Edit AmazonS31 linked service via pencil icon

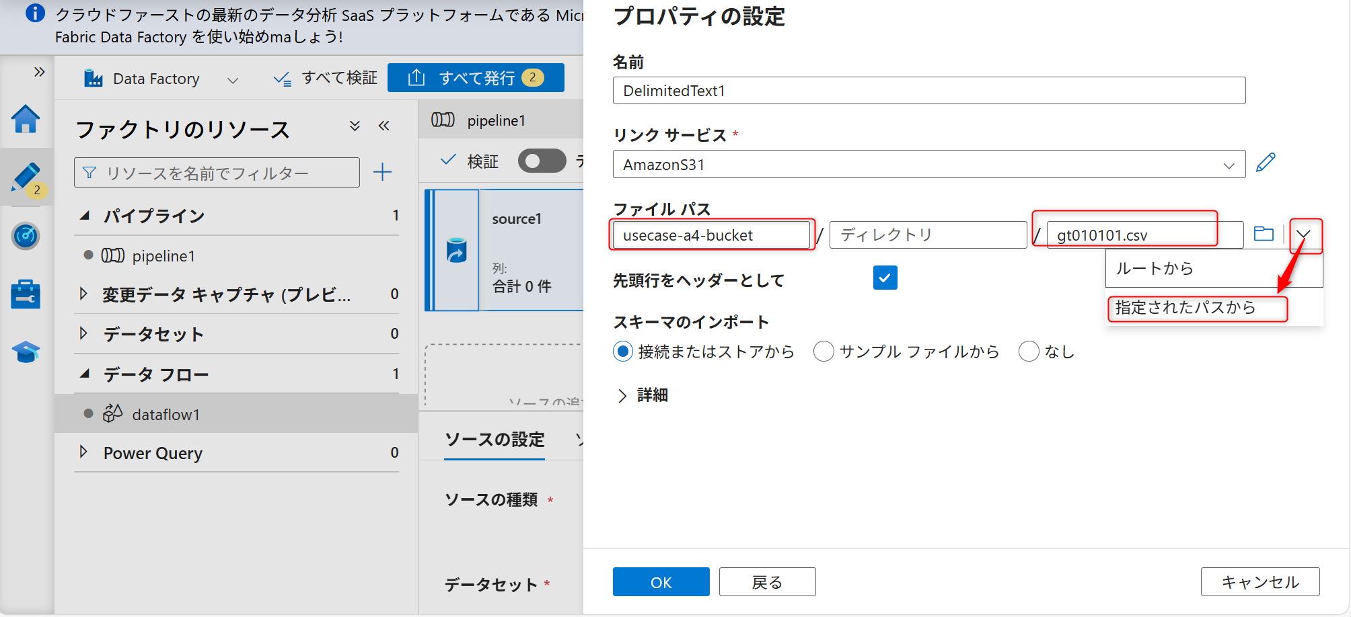[1266, 162]
